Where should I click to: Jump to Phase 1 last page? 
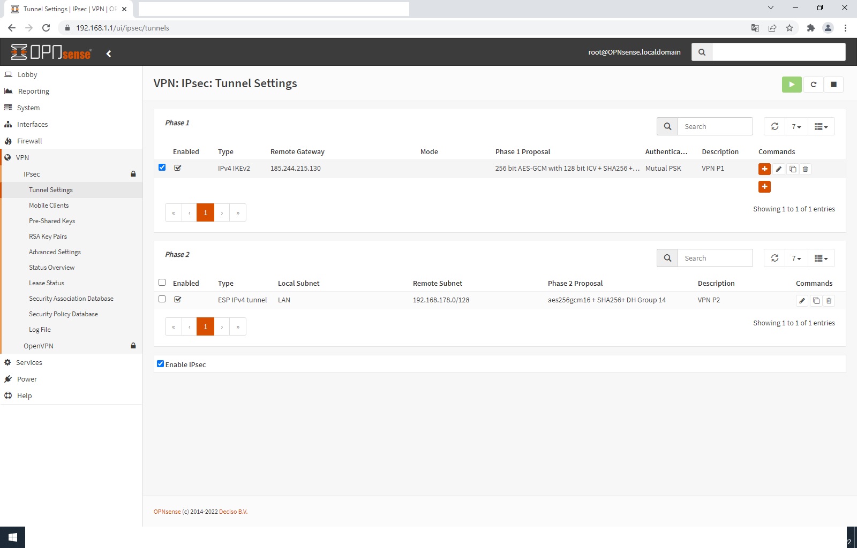point(238,212)
